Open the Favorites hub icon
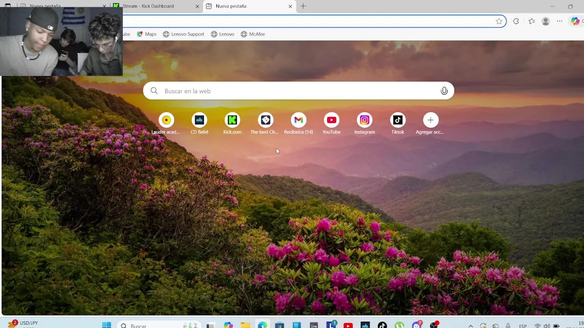 click(x=532, y=21)
